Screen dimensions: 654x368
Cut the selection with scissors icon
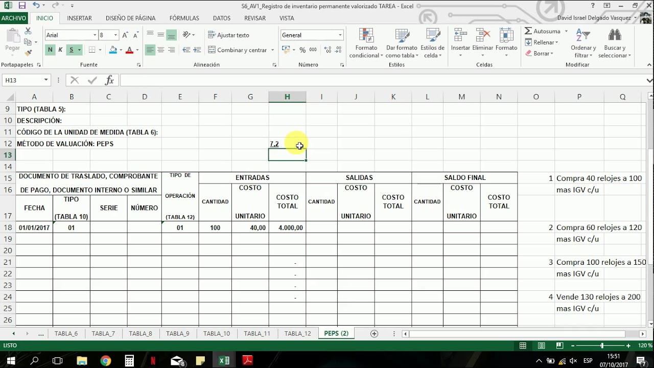tap(28, 31)
